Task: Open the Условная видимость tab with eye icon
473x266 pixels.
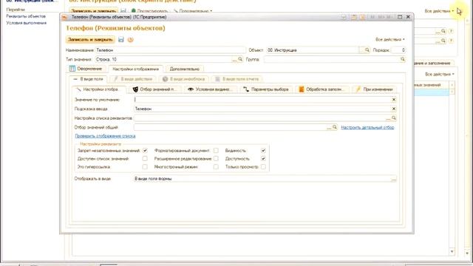Action: (210, 89)
